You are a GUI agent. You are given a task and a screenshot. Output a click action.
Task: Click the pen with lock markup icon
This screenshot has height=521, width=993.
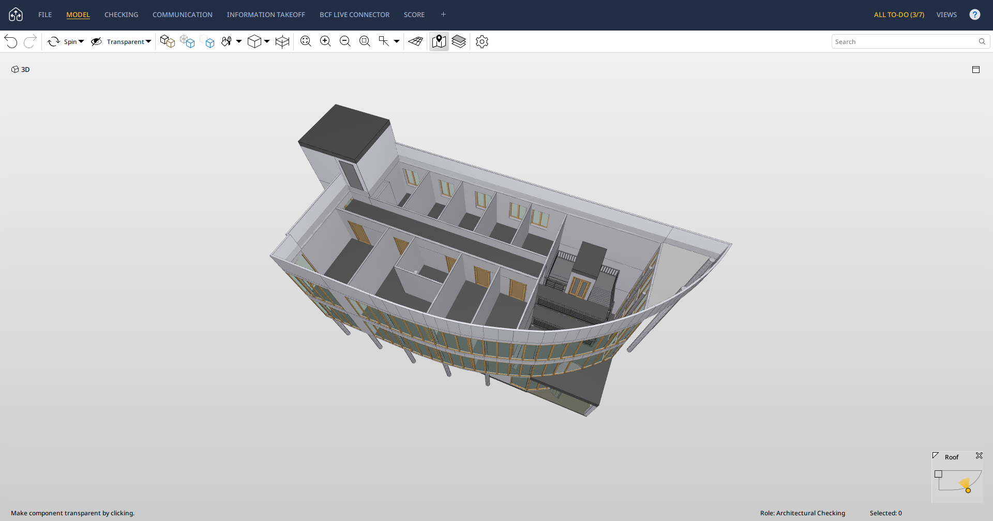(x=227, y=41)
